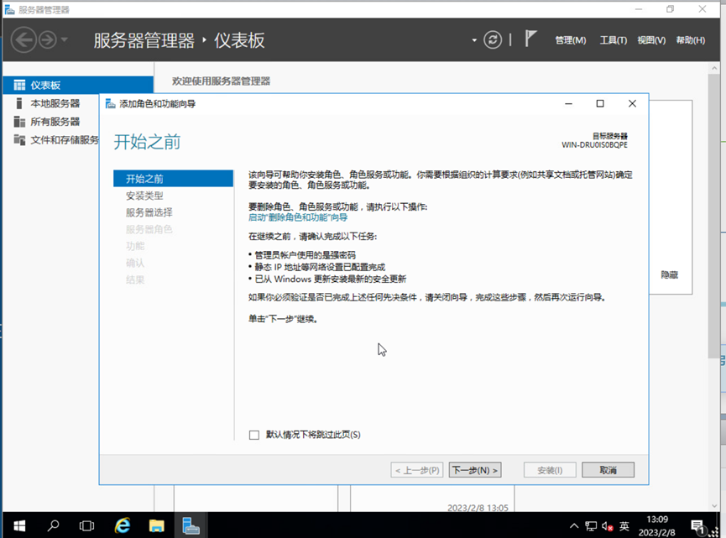Click the scroll-up arrow of the dashboard scrollbar
Viewport: 726px width, 538px height.
[x=714, y=68]
